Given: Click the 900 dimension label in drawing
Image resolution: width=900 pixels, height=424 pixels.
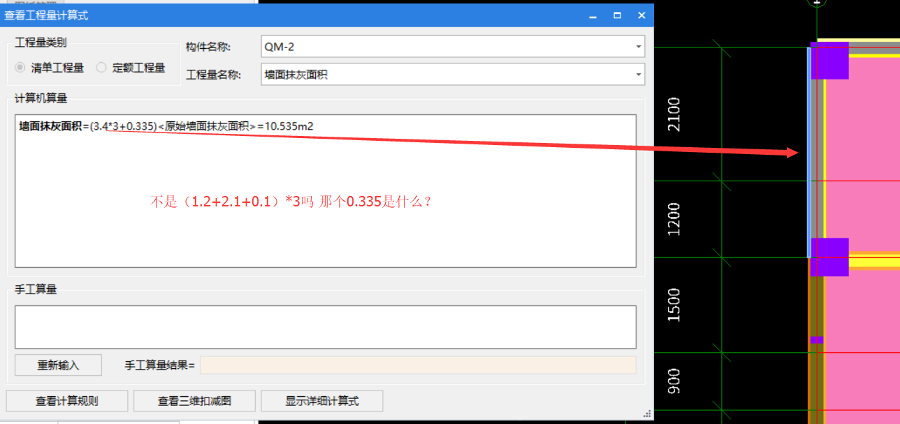Looking at the screenshot, I should 674,381.
